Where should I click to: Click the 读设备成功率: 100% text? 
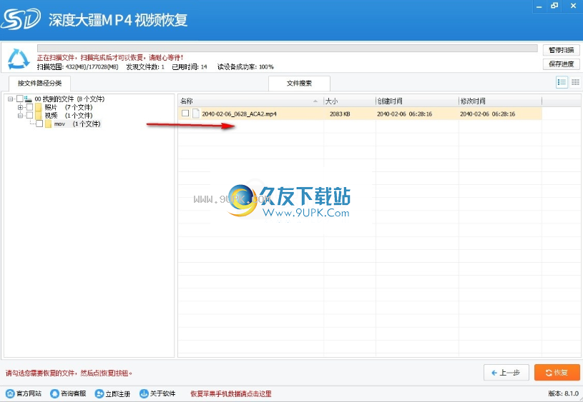245,67
